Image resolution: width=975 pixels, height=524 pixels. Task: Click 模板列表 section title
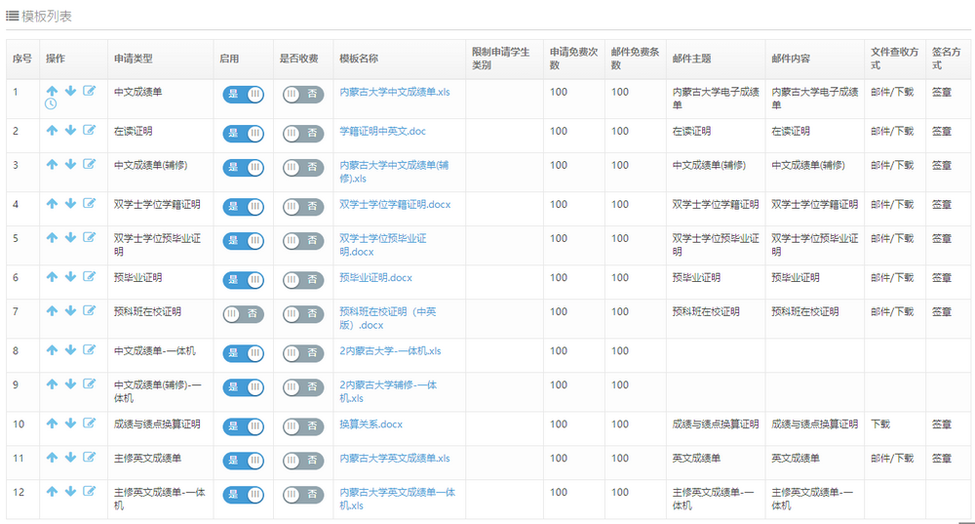(47, 17)
